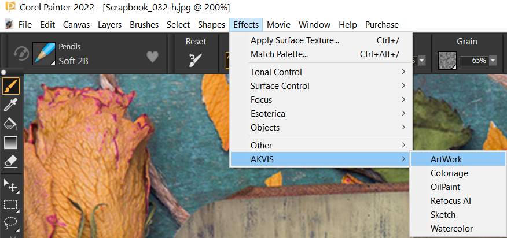The image size is (507, 238).
Task: Choose Apply Surface Texture from Effects menu
Action: [x=321, y=40]
